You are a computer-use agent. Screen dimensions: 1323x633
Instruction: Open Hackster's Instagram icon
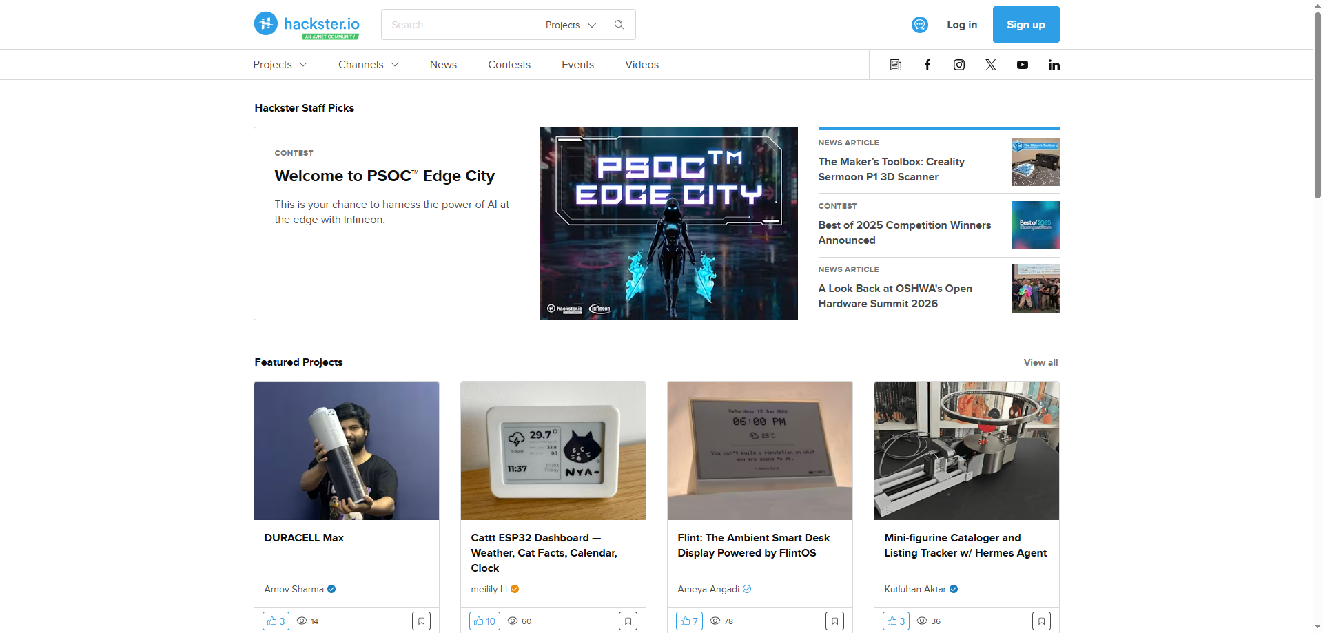pos(959,65)
